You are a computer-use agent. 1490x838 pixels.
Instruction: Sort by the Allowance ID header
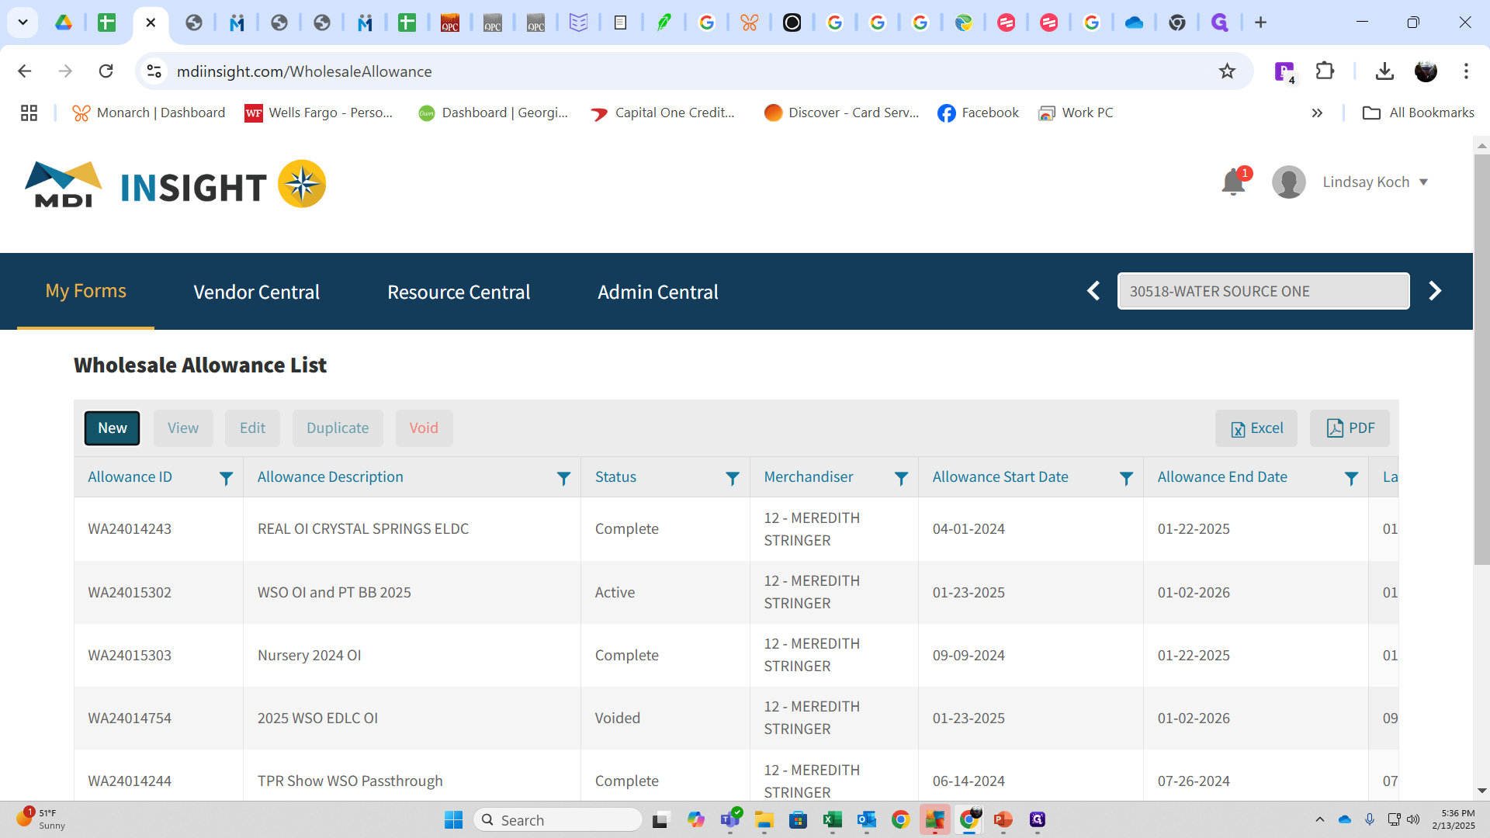(130, 477)
